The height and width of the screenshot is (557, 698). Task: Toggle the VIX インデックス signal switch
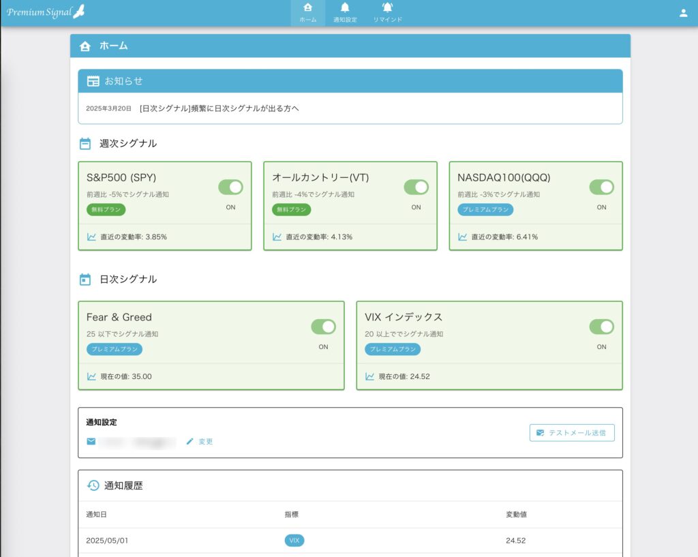tap(601, 327)
